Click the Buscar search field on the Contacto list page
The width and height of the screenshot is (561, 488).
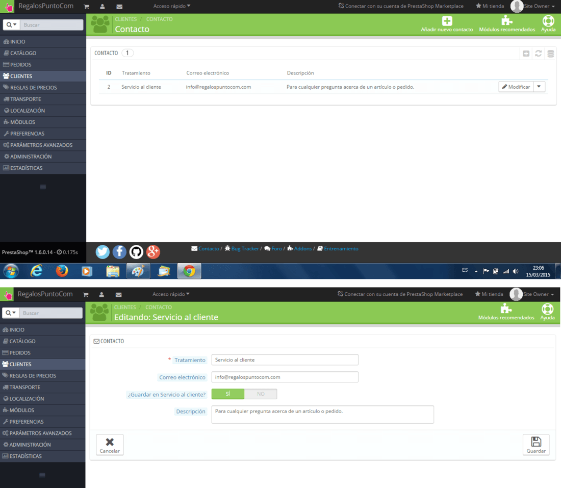[52, 24]
